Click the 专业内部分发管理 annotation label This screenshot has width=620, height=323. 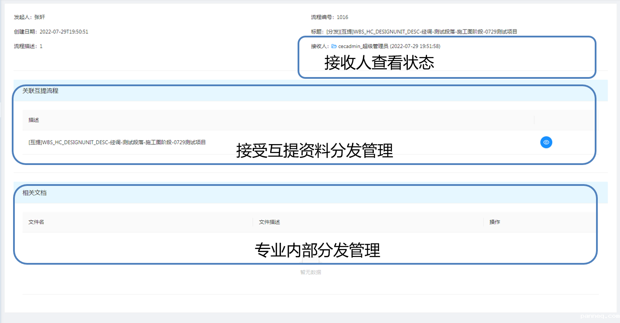click(x=317, y=251)
